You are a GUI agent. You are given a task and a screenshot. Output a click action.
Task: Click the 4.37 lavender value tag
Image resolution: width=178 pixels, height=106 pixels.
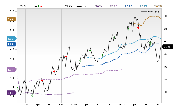coord(12,70)
